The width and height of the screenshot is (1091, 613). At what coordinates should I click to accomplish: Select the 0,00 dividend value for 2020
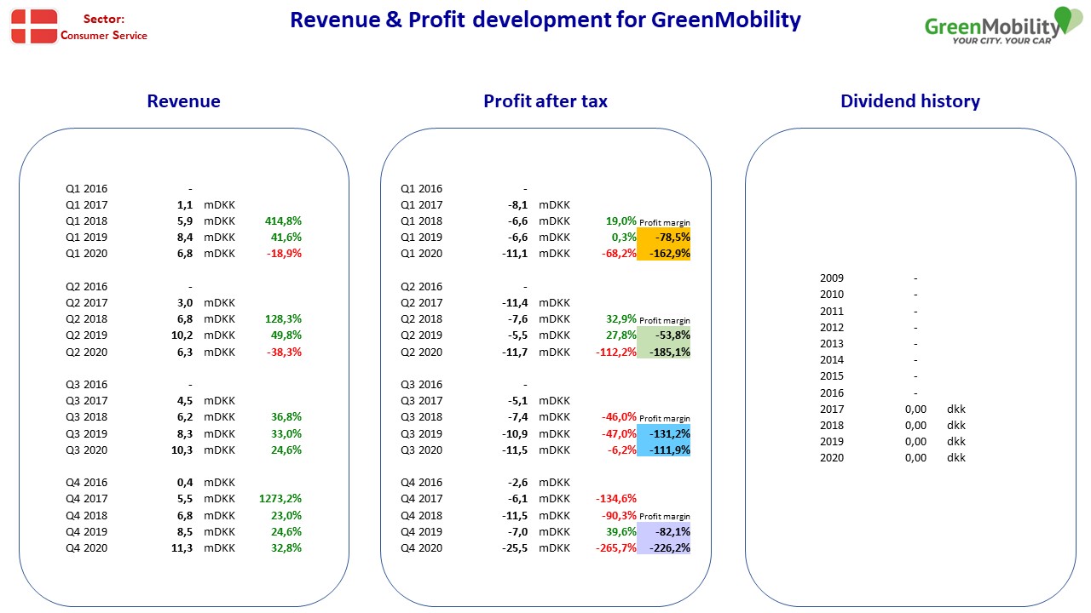pos(915,458)
